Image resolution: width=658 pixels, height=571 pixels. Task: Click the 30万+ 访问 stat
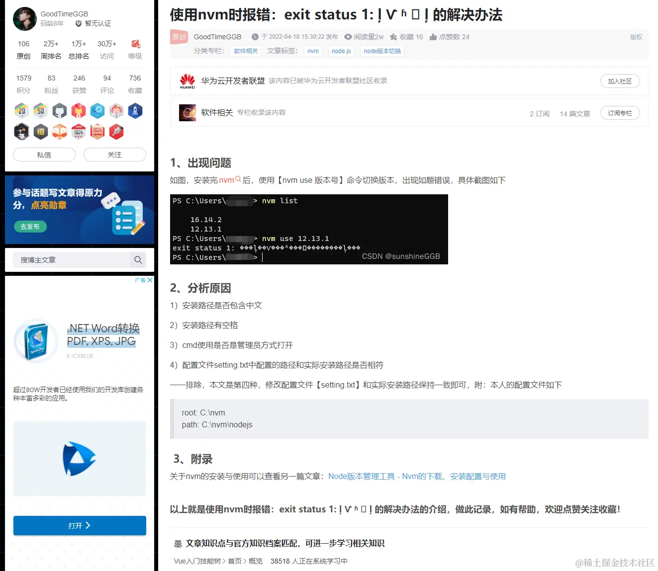pyautogui.click(x=107, y=50)
